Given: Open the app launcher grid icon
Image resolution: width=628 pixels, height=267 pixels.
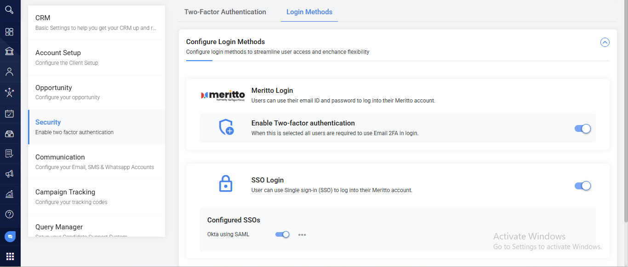Looking at the screenshot, I should click(10, 256).
